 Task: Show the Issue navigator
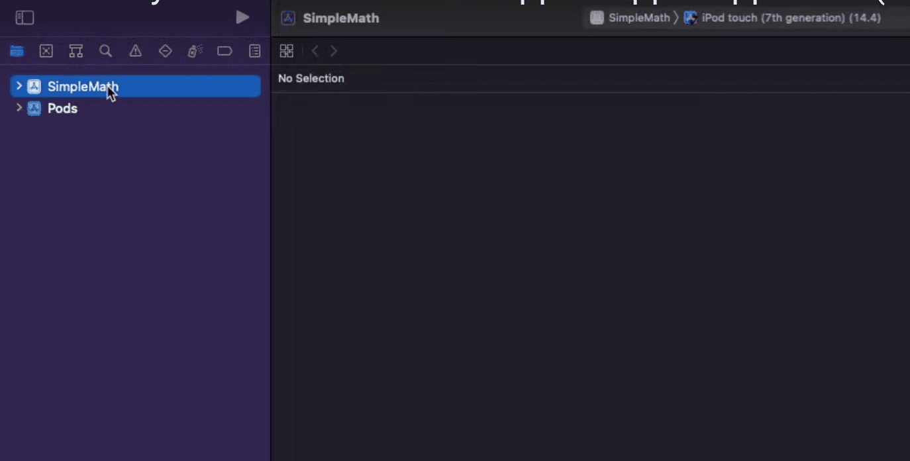click(135, 50)
